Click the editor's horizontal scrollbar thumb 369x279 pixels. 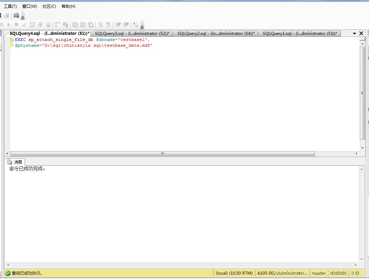tap(162, 154)
